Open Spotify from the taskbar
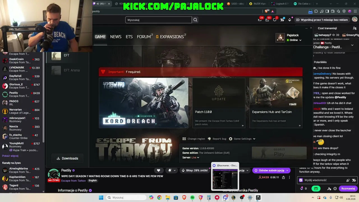 pyautogui.click(x=192, y=198)
